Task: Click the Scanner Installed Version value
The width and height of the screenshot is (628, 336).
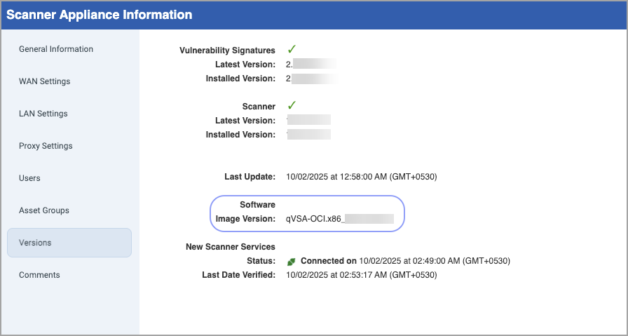Action: [308, 135]
